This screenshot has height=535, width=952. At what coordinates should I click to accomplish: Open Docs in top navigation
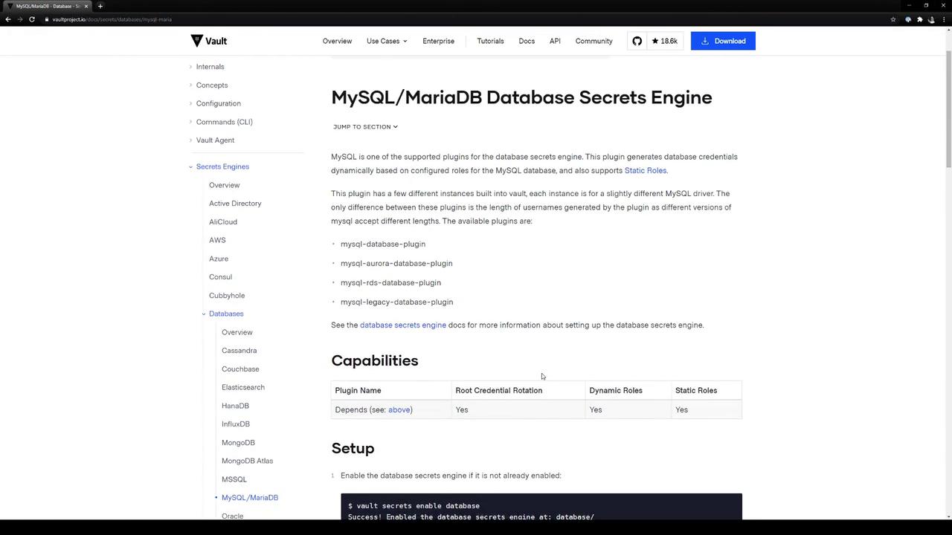527,41
